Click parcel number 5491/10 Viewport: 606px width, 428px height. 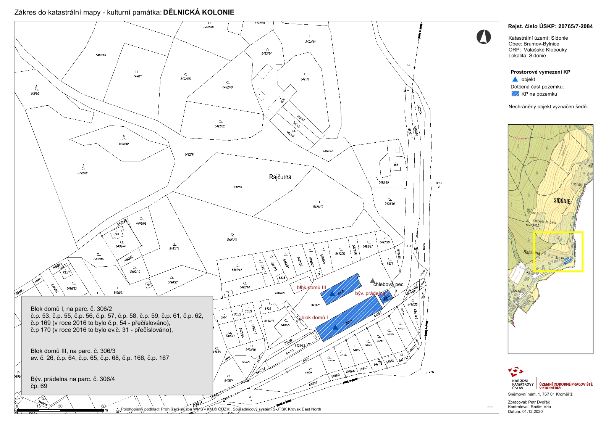[318, 206]
